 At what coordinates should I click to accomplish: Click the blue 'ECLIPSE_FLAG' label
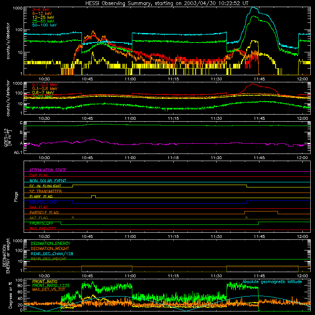(x=43, y=202)
